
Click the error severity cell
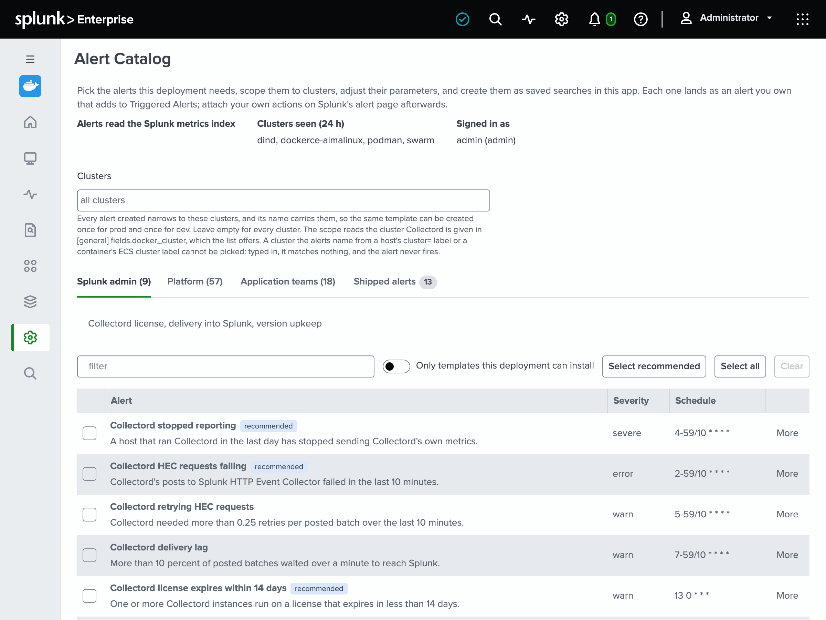tap(623, 474)
